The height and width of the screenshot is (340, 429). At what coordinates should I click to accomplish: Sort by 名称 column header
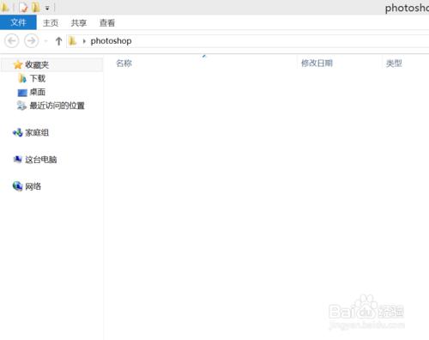[124, 63]
